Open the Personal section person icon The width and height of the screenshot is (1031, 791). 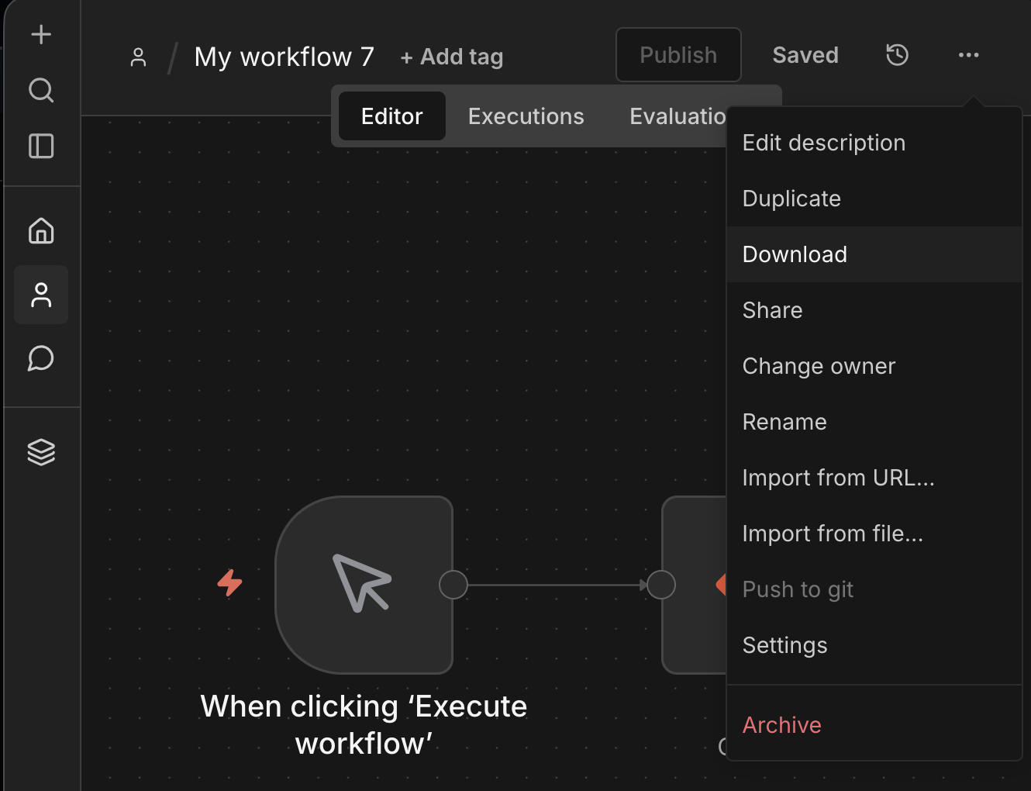pos(41,295)
